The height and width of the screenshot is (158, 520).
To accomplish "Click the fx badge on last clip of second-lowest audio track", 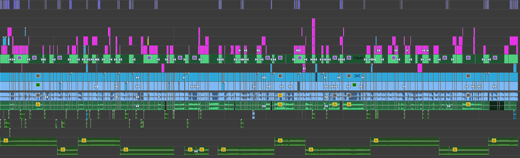I will click(494, 141).
